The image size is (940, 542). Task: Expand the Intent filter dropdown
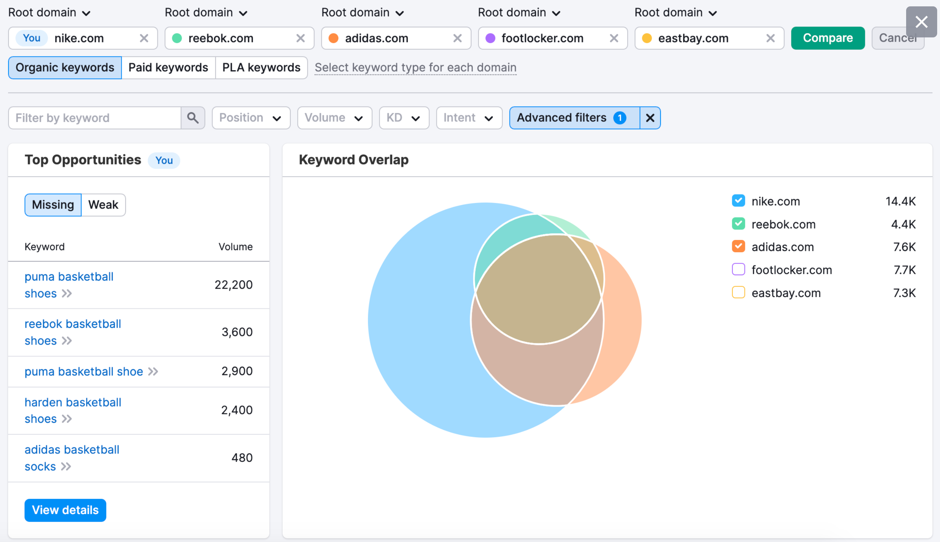click(469, 118)
